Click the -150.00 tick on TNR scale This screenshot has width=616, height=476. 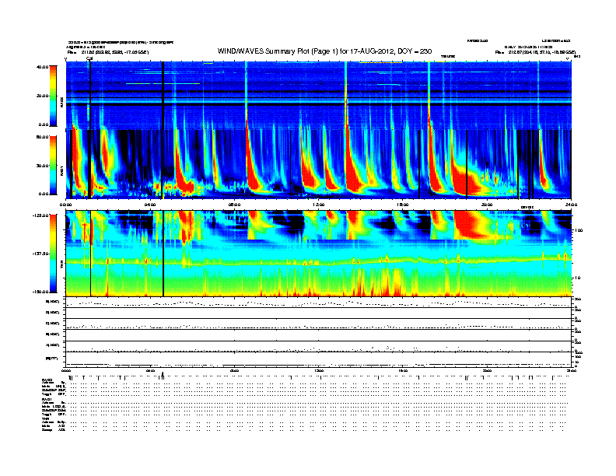[x=40, y=292]
